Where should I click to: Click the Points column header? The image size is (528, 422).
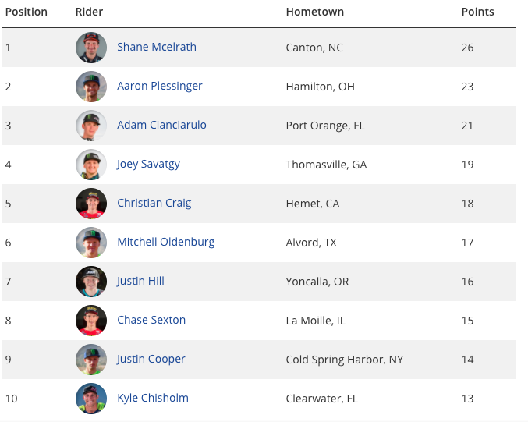[477, 12]
